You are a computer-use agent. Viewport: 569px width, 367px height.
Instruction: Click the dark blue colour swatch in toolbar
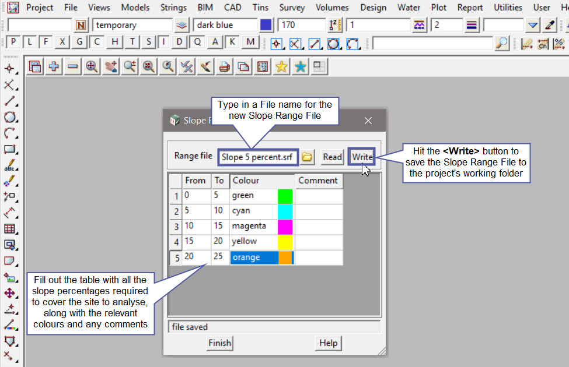pos(266,25)
